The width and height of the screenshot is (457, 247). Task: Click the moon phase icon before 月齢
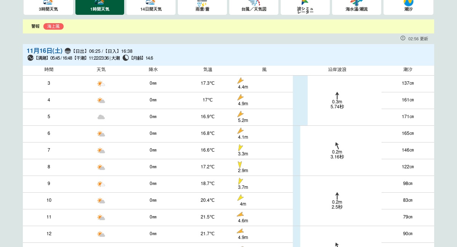[126, 58]
